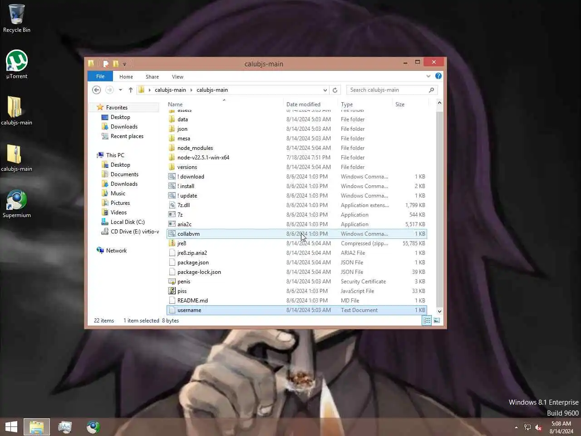Click the vertical scrollbar down arrow

click(439, 312)
